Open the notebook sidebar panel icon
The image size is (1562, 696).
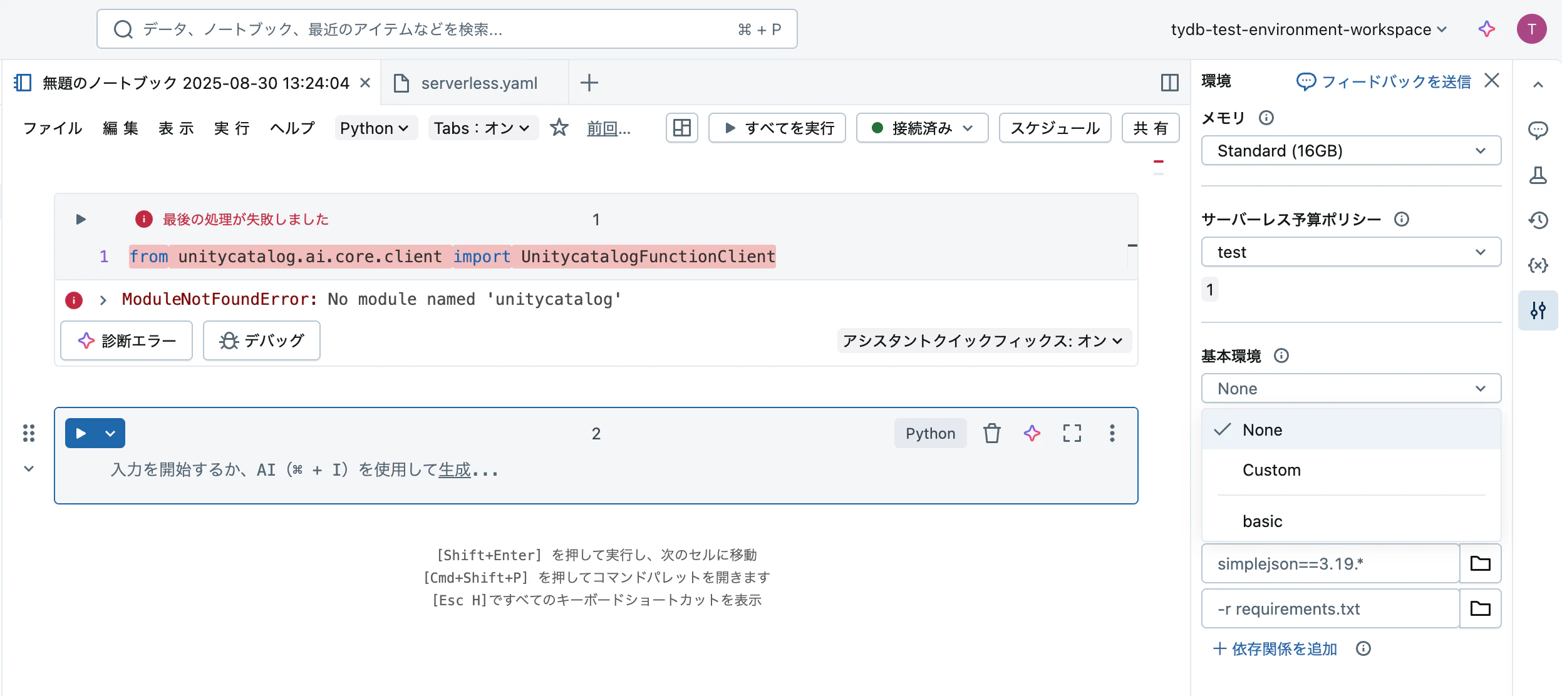pos(23,83)
